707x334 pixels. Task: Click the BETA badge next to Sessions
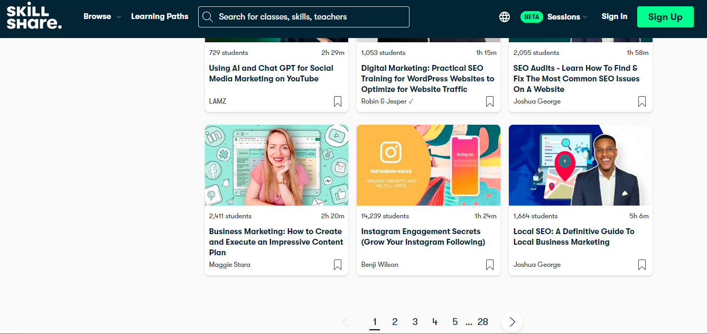[532, 17]
